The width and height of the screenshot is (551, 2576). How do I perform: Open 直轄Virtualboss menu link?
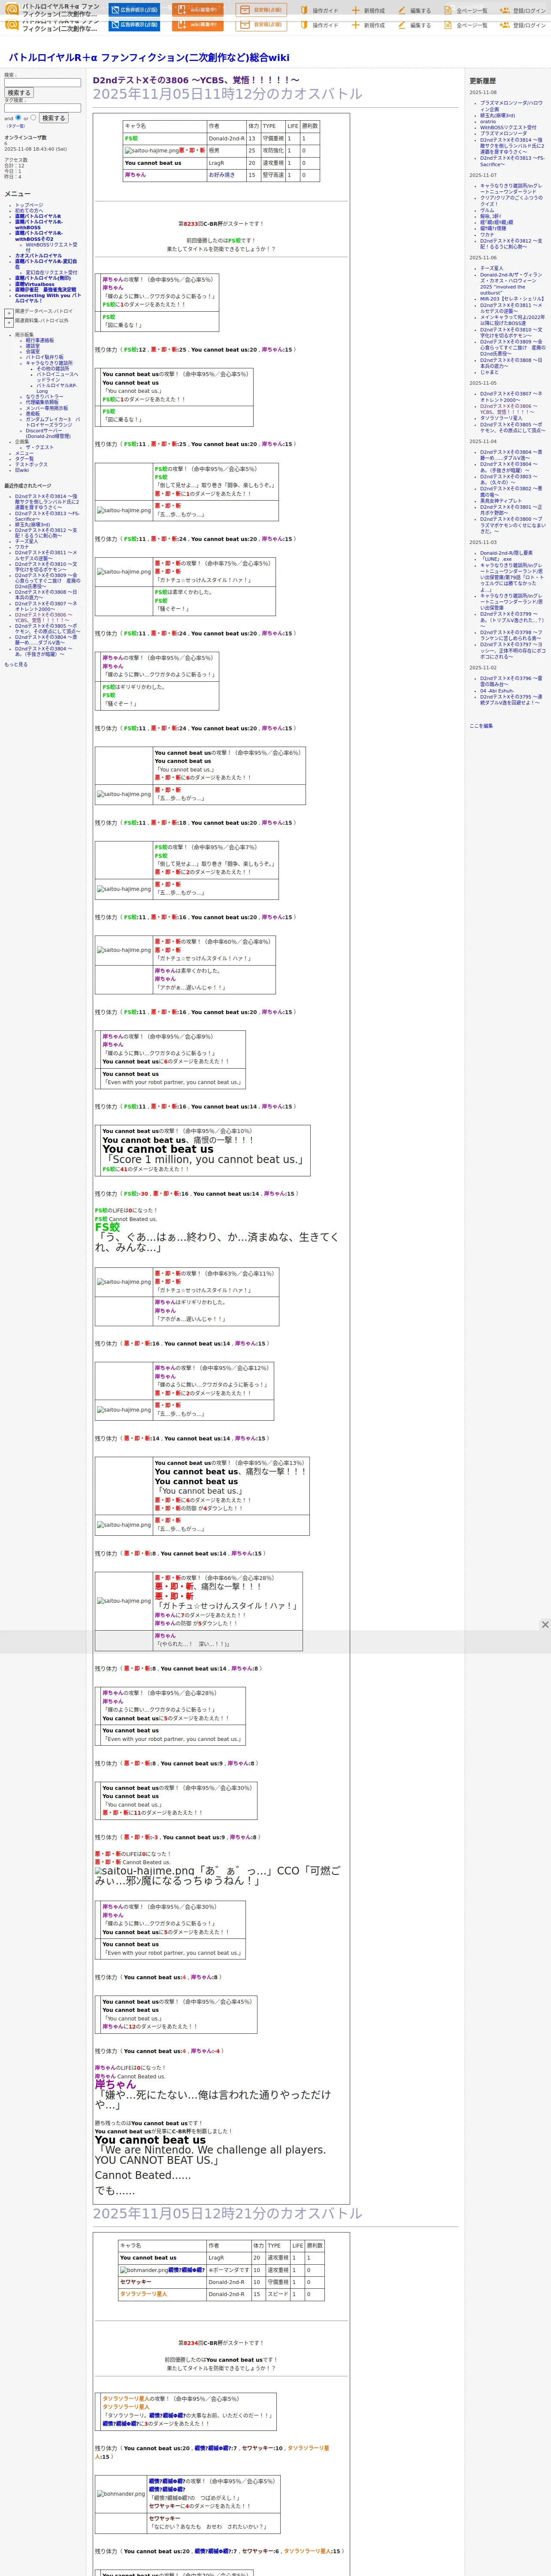(35, 285)
